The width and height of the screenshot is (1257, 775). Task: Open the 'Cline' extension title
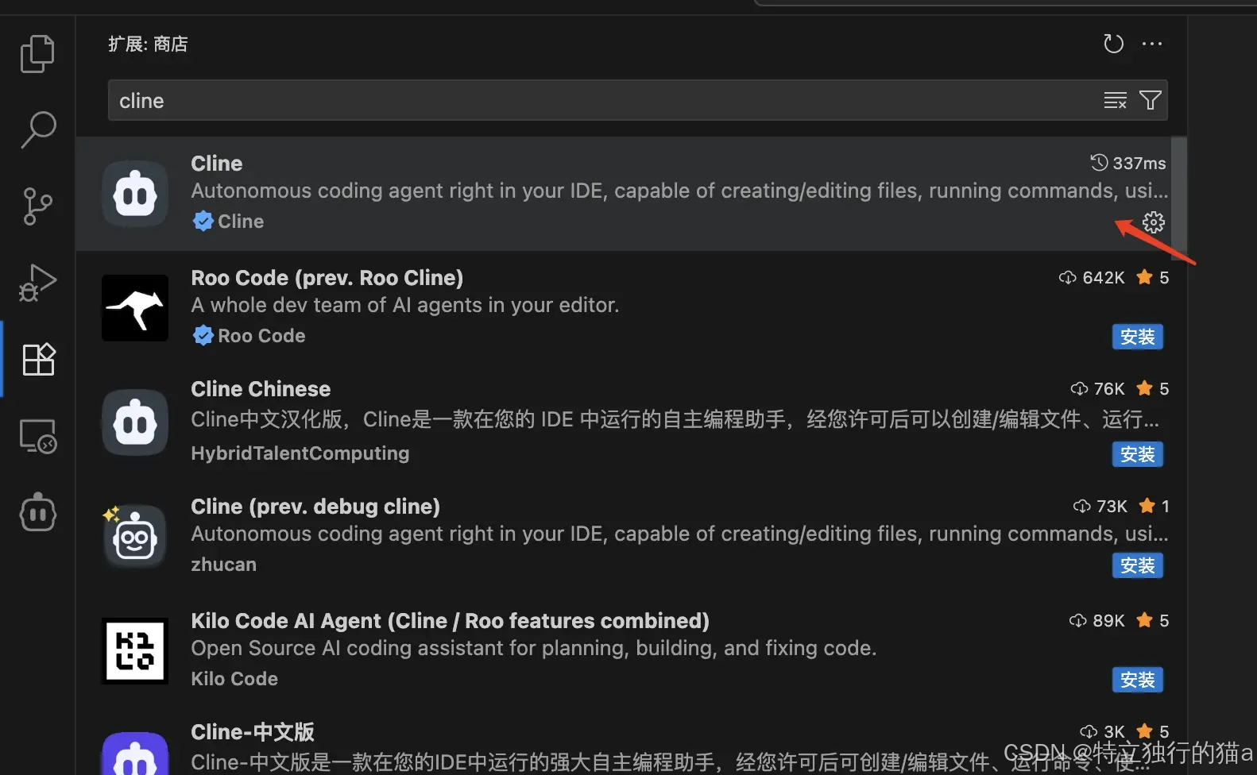217,163
